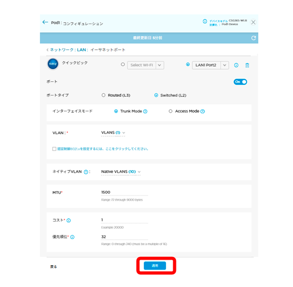Expand the Native VLANS (10) dropdown
Screen dimensions: 293x287
(121, 172)
